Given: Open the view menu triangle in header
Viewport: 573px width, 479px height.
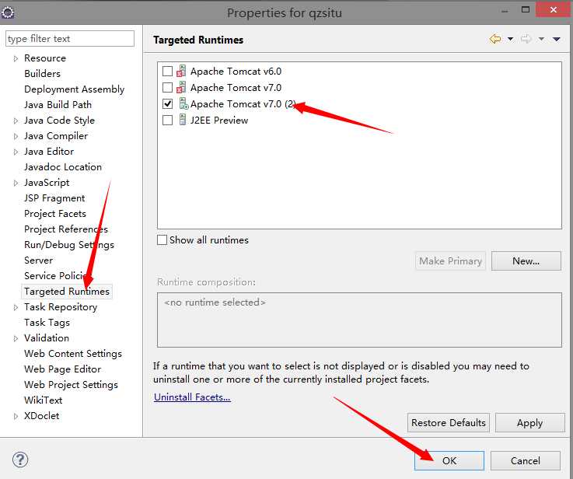Looking at the screenshot, I should coord(557,39).
